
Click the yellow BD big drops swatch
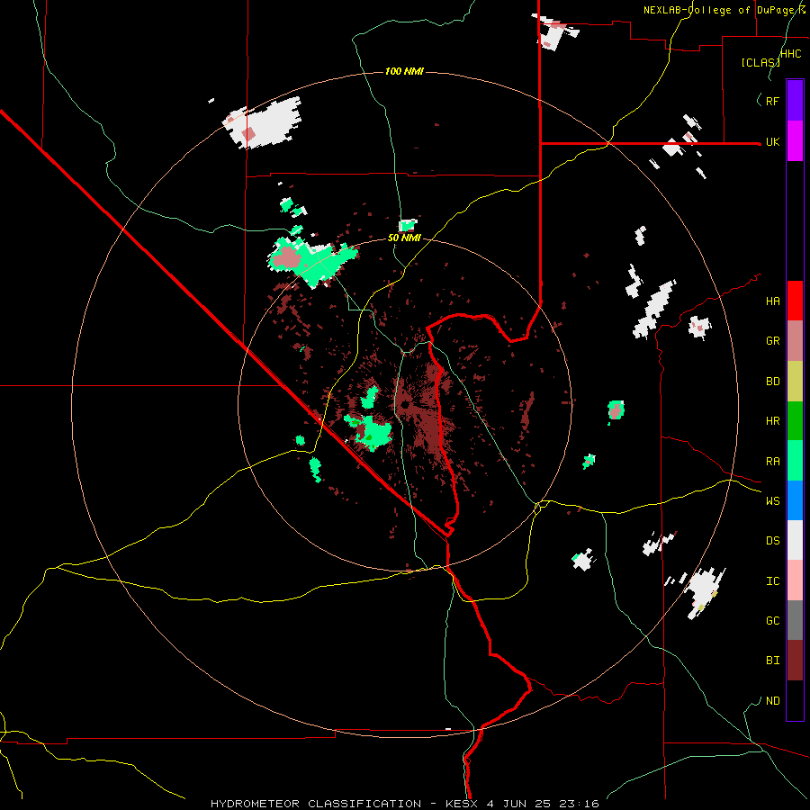[x=795, y=381]
